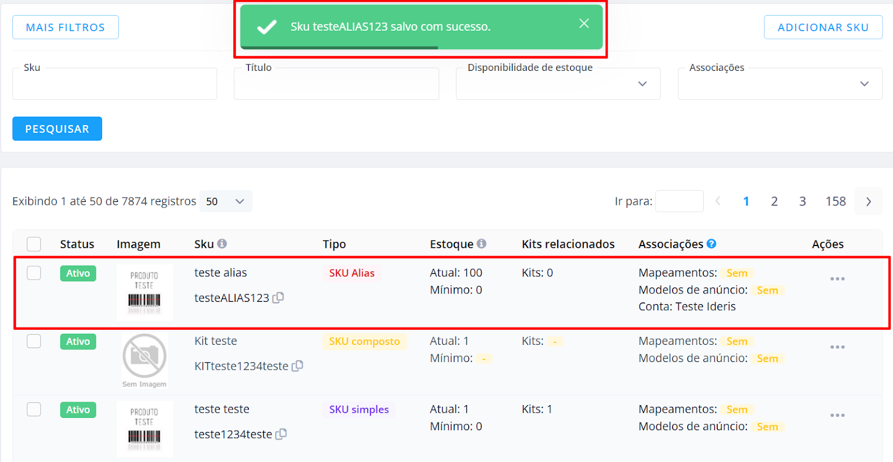Go to page 3
Viewport: 893px width, 462px height.
803,201
